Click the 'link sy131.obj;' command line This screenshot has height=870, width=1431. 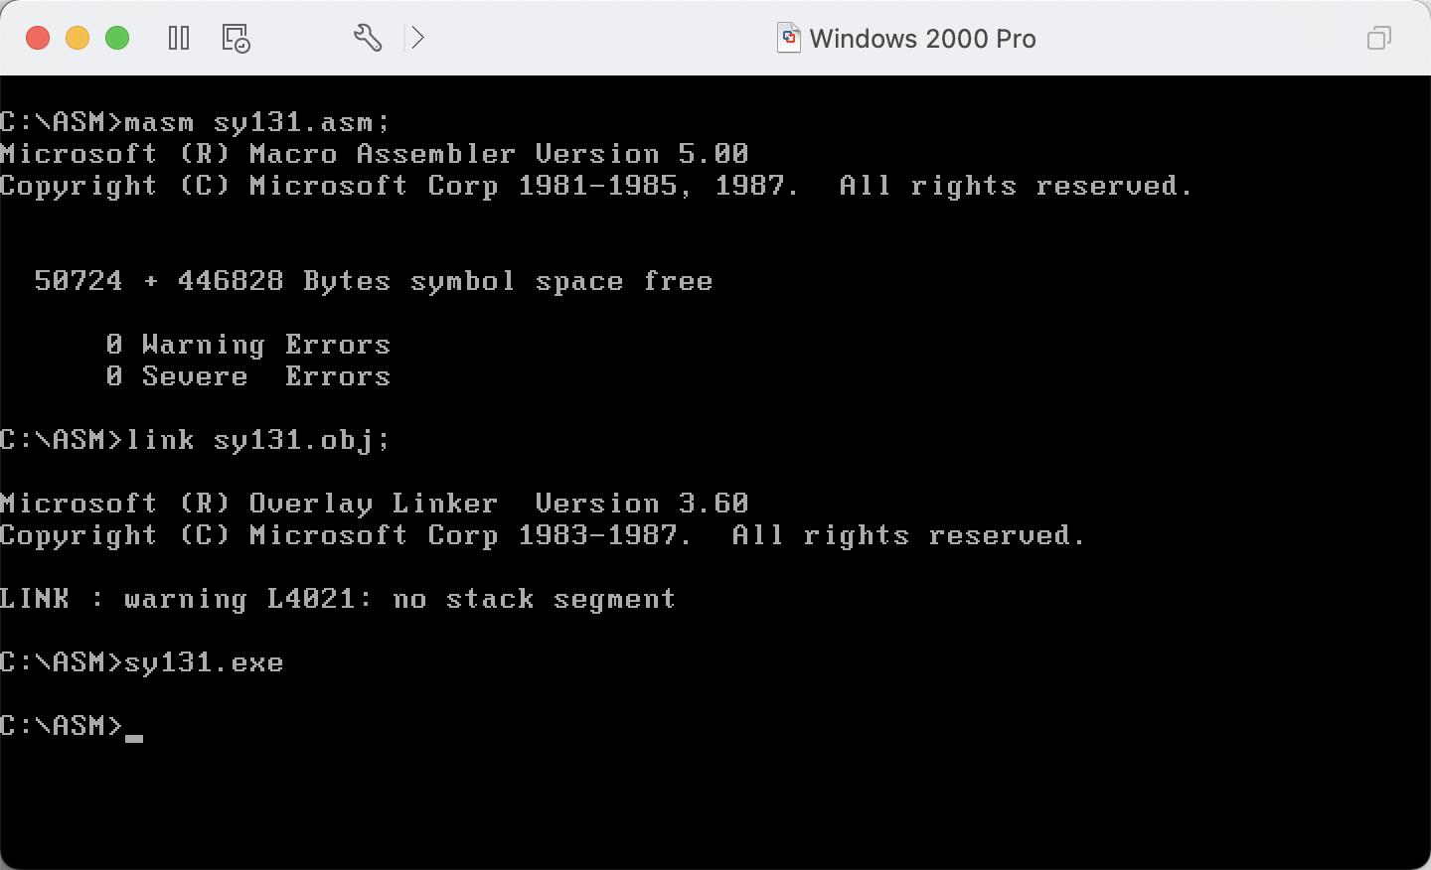tap(196, 440)
